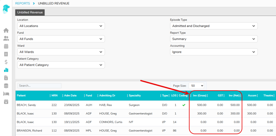Viewport: 276px width, 136px height.
Task: Select the Unbilled Revenue tab
Action: pos(30,12)
